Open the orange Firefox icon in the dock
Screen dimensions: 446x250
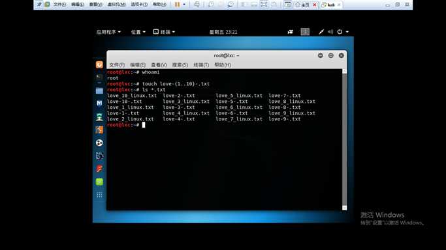99,64
